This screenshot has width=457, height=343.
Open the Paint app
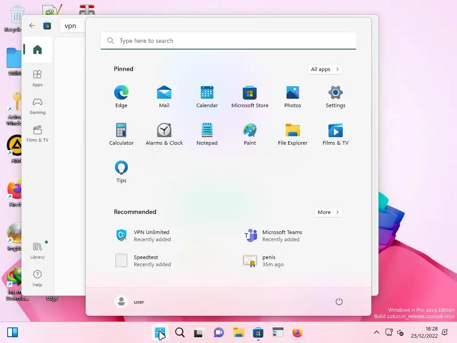click(250, 134)
